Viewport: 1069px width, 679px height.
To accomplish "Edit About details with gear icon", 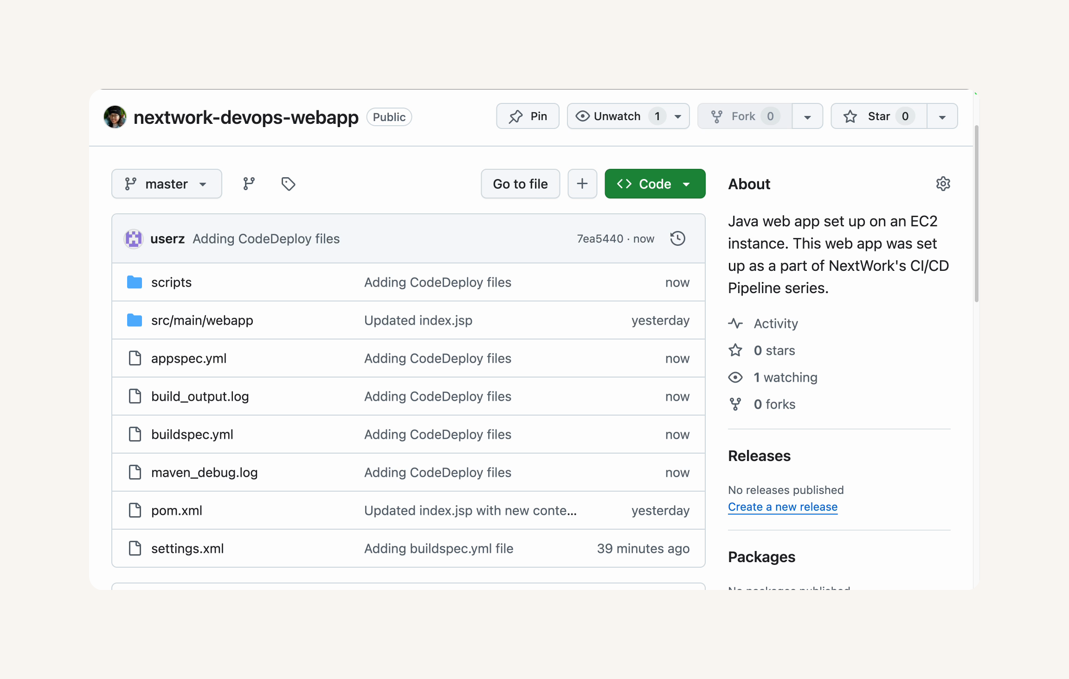I will [x=943, y=184].
